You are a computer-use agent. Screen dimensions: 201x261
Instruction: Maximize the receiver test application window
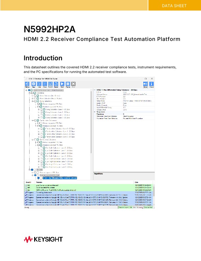pyautogui.click(x=145, y=78)
